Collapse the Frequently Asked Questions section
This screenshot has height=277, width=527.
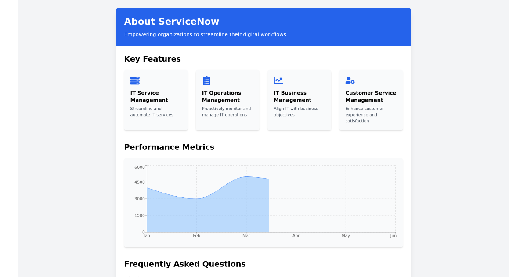point(185,264)
